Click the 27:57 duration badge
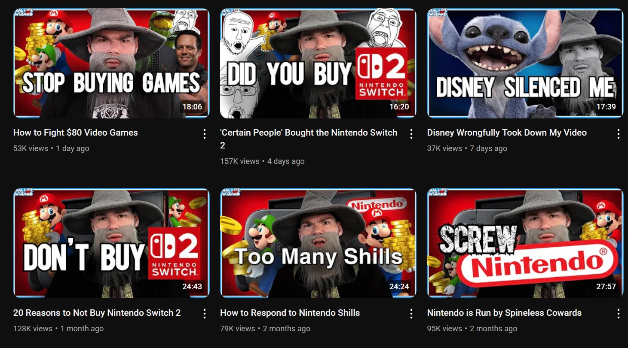 [606, 287]
